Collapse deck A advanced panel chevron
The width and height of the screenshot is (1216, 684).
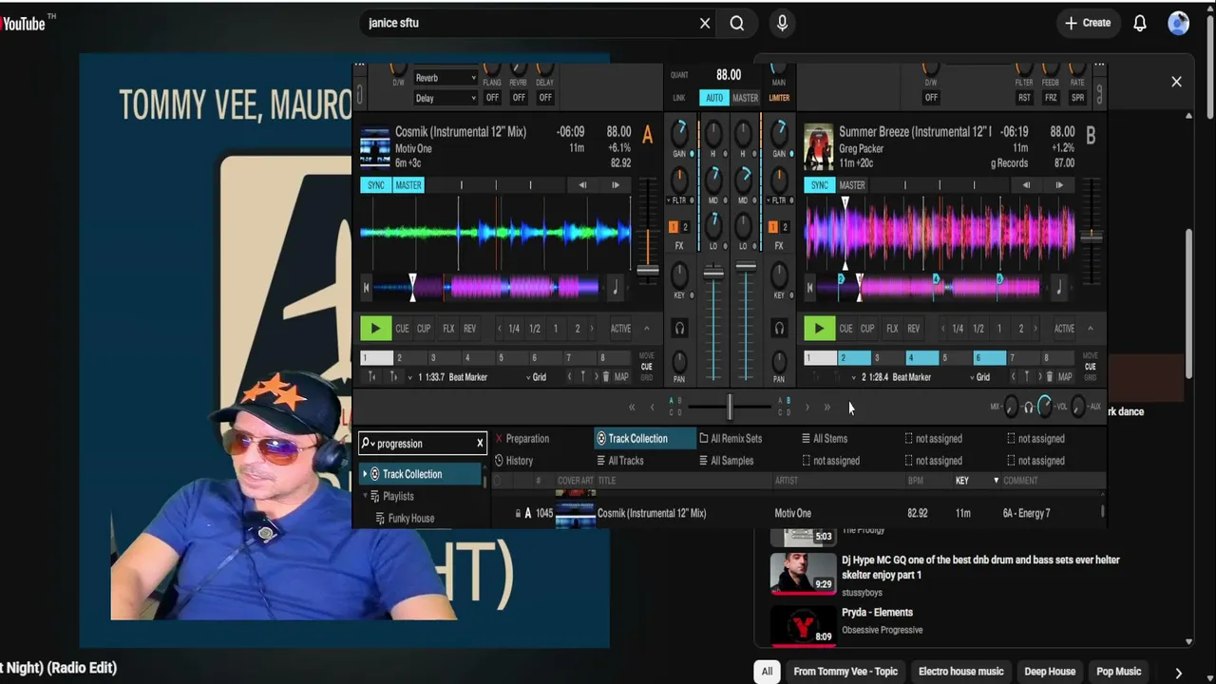(x=647, y=329)
